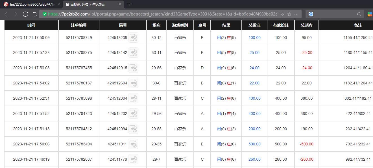This screenshot has height=168, width=373.
Task: Open video replay for round 424512915
Action: [x=133, y=68]
